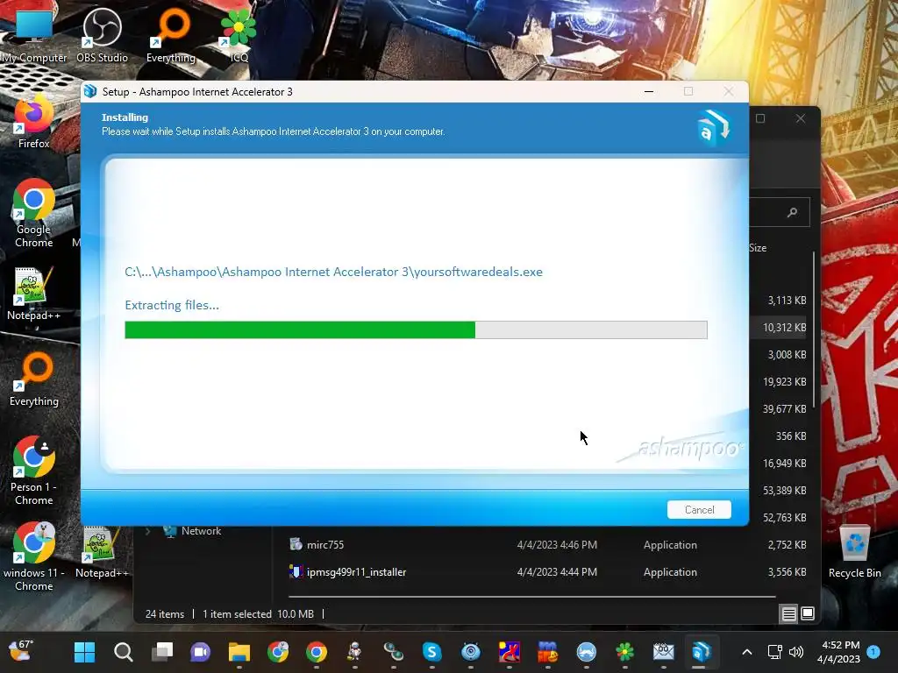This screenshot has height=673, width=898.
Task: Click the Size column header in Explorer
Action: [x=758, y=248]
